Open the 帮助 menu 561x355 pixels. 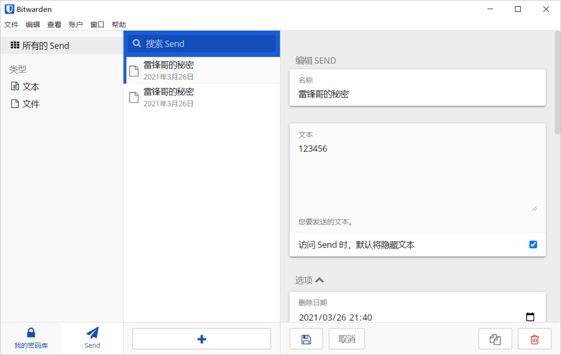[118, 25]
